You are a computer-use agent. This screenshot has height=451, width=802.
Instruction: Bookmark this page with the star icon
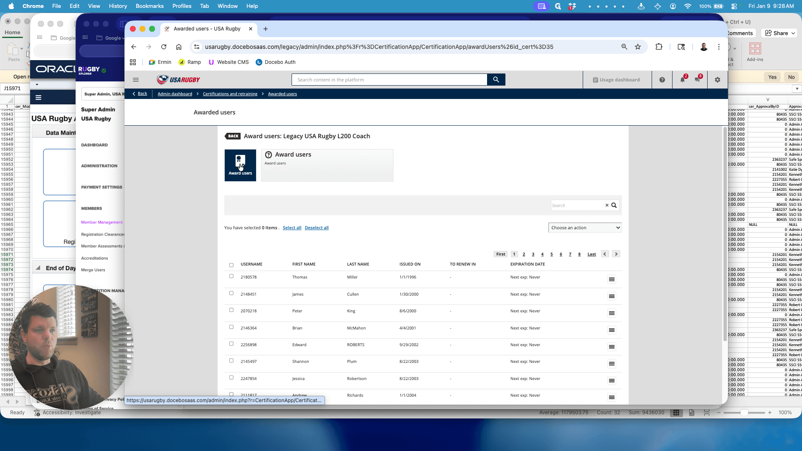click(638, 47)
